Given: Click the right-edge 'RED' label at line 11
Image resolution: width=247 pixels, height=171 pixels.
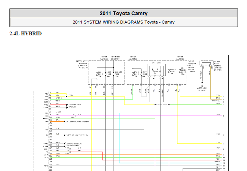Looking at the screenshot, I should (218, 159).
